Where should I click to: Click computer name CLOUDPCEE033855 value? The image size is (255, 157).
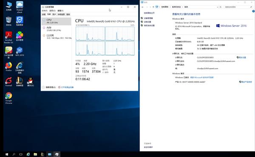click(x=205, y=57)
